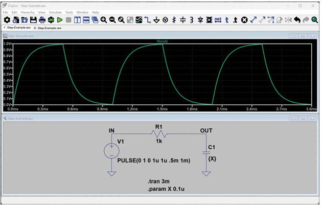The height and width of the screenshot is (207, 322).
Task: Open the Tools menu
Action: (69, 12)
